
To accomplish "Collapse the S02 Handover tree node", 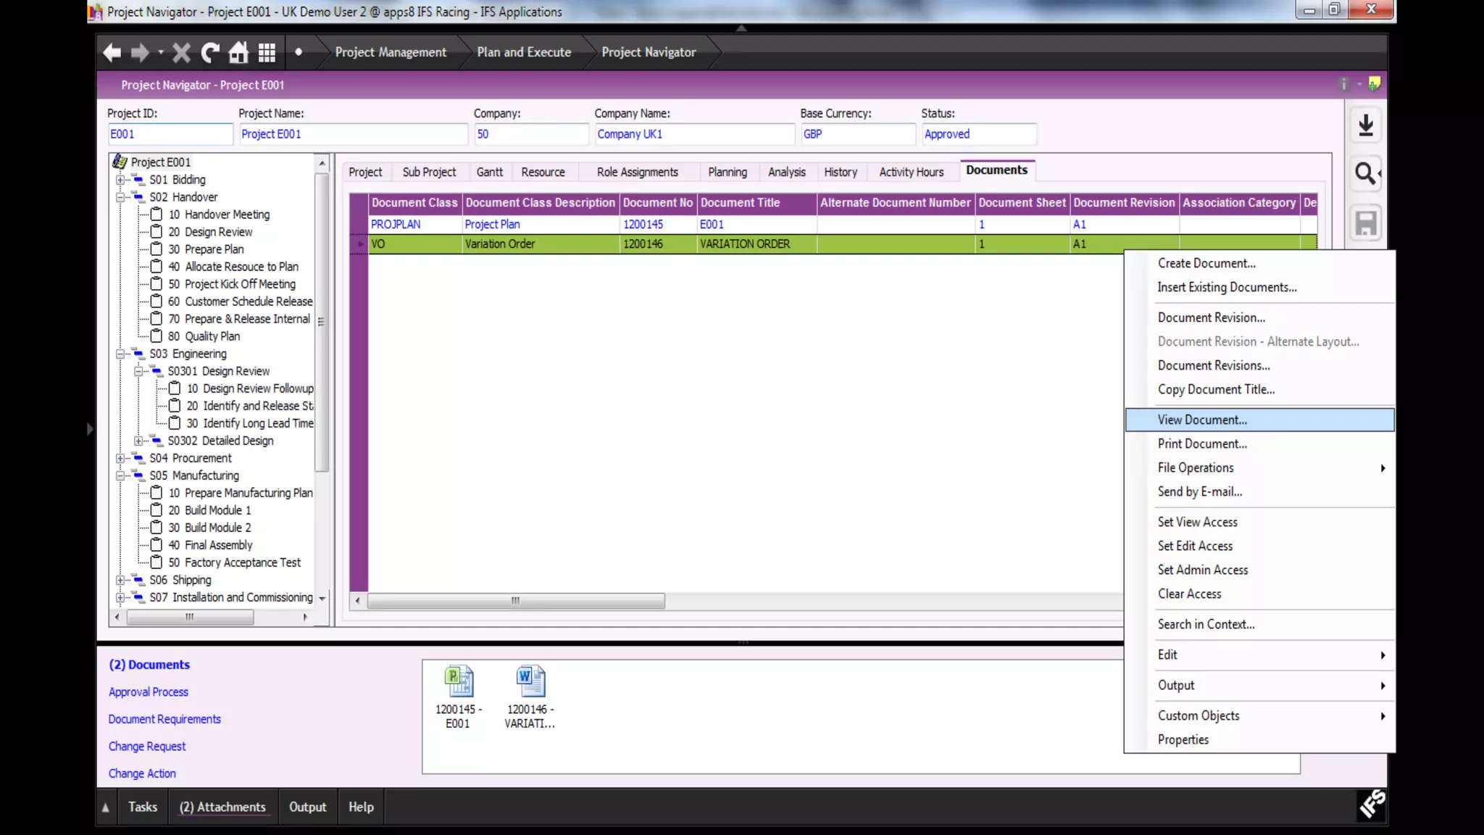I will [x=120, y=197].
